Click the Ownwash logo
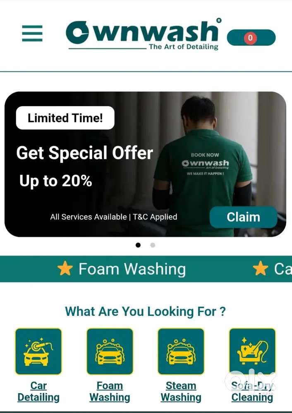The image size is (292, 413). pos(143,34)
